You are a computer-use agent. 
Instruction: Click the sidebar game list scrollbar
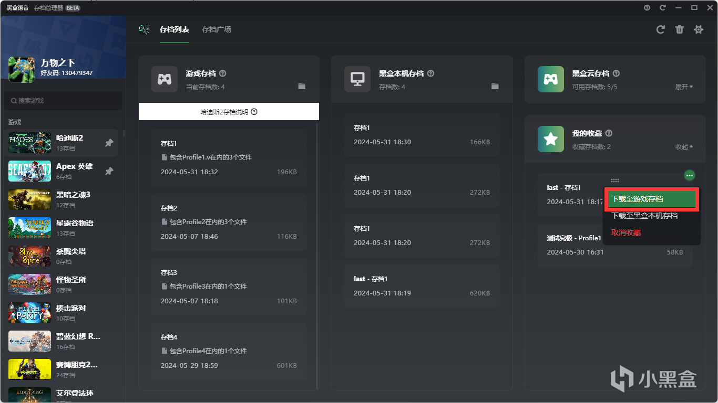click(124, 133)
